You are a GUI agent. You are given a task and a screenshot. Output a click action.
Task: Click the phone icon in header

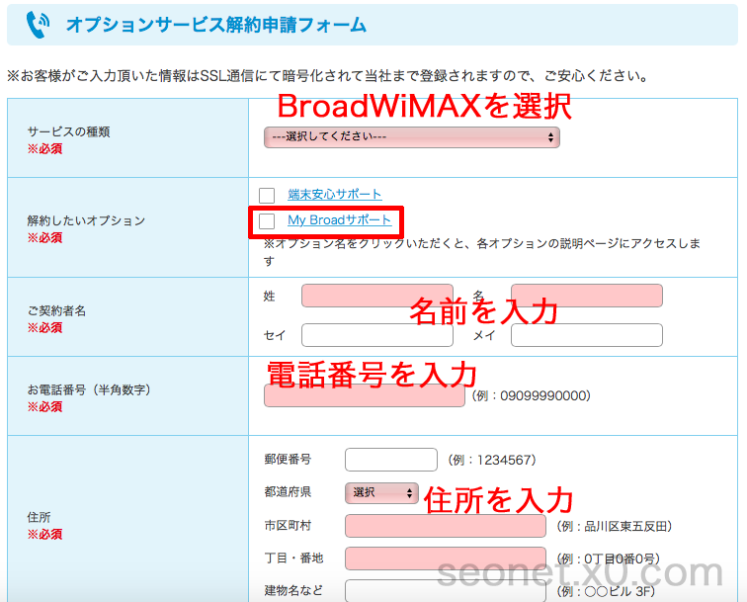[39, 25]
